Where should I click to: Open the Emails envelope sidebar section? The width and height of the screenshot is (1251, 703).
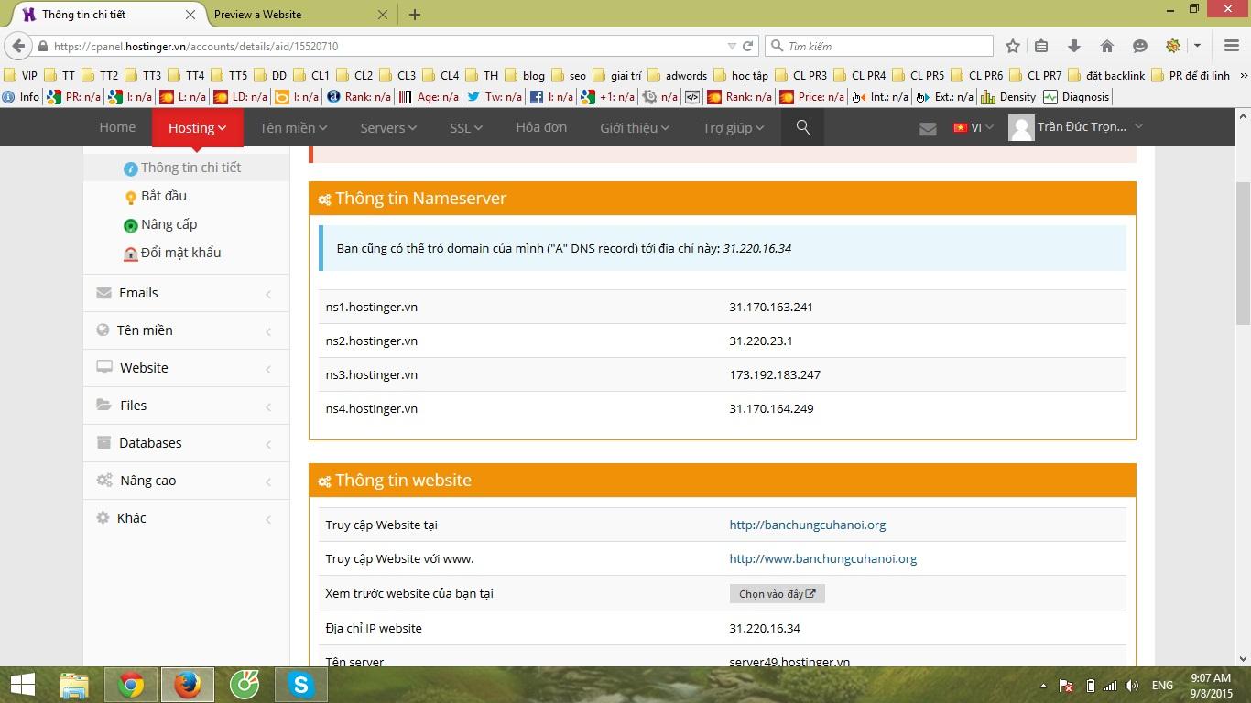pos(186,293)
